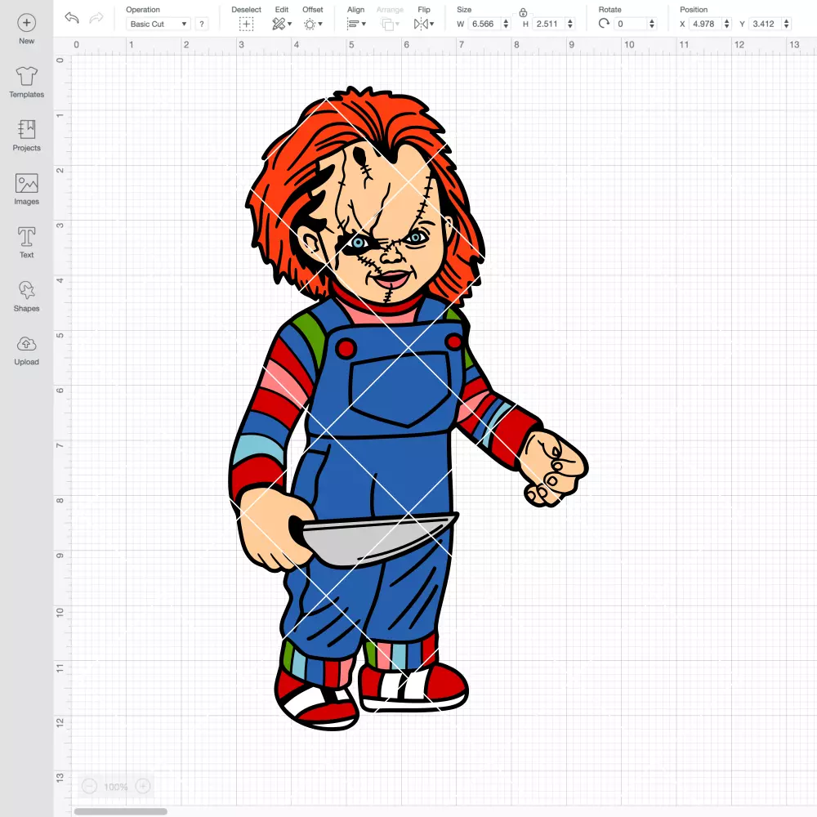Open the Images panel

pyautogui.click(x=27, y=183)
